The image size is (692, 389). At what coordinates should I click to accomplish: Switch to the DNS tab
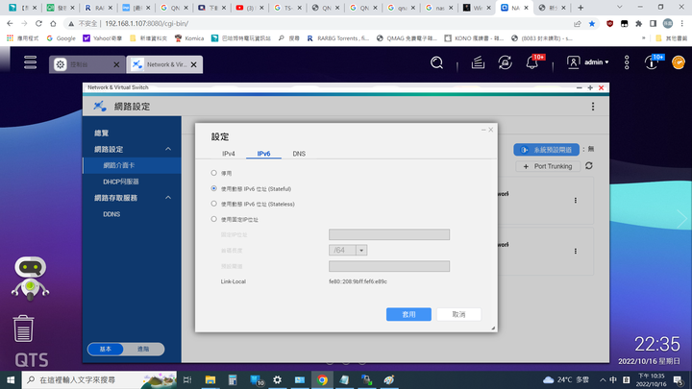coord(299,154)
